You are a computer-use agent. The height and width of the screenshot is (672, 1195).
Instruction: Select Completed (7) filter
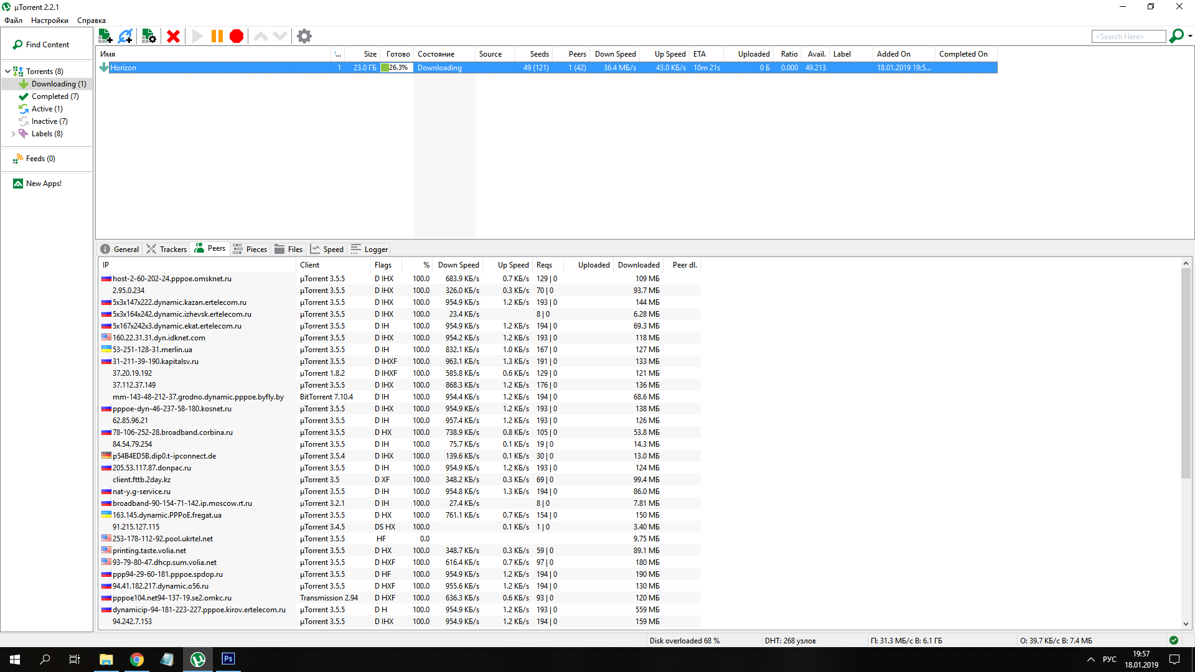coord(55,96)
